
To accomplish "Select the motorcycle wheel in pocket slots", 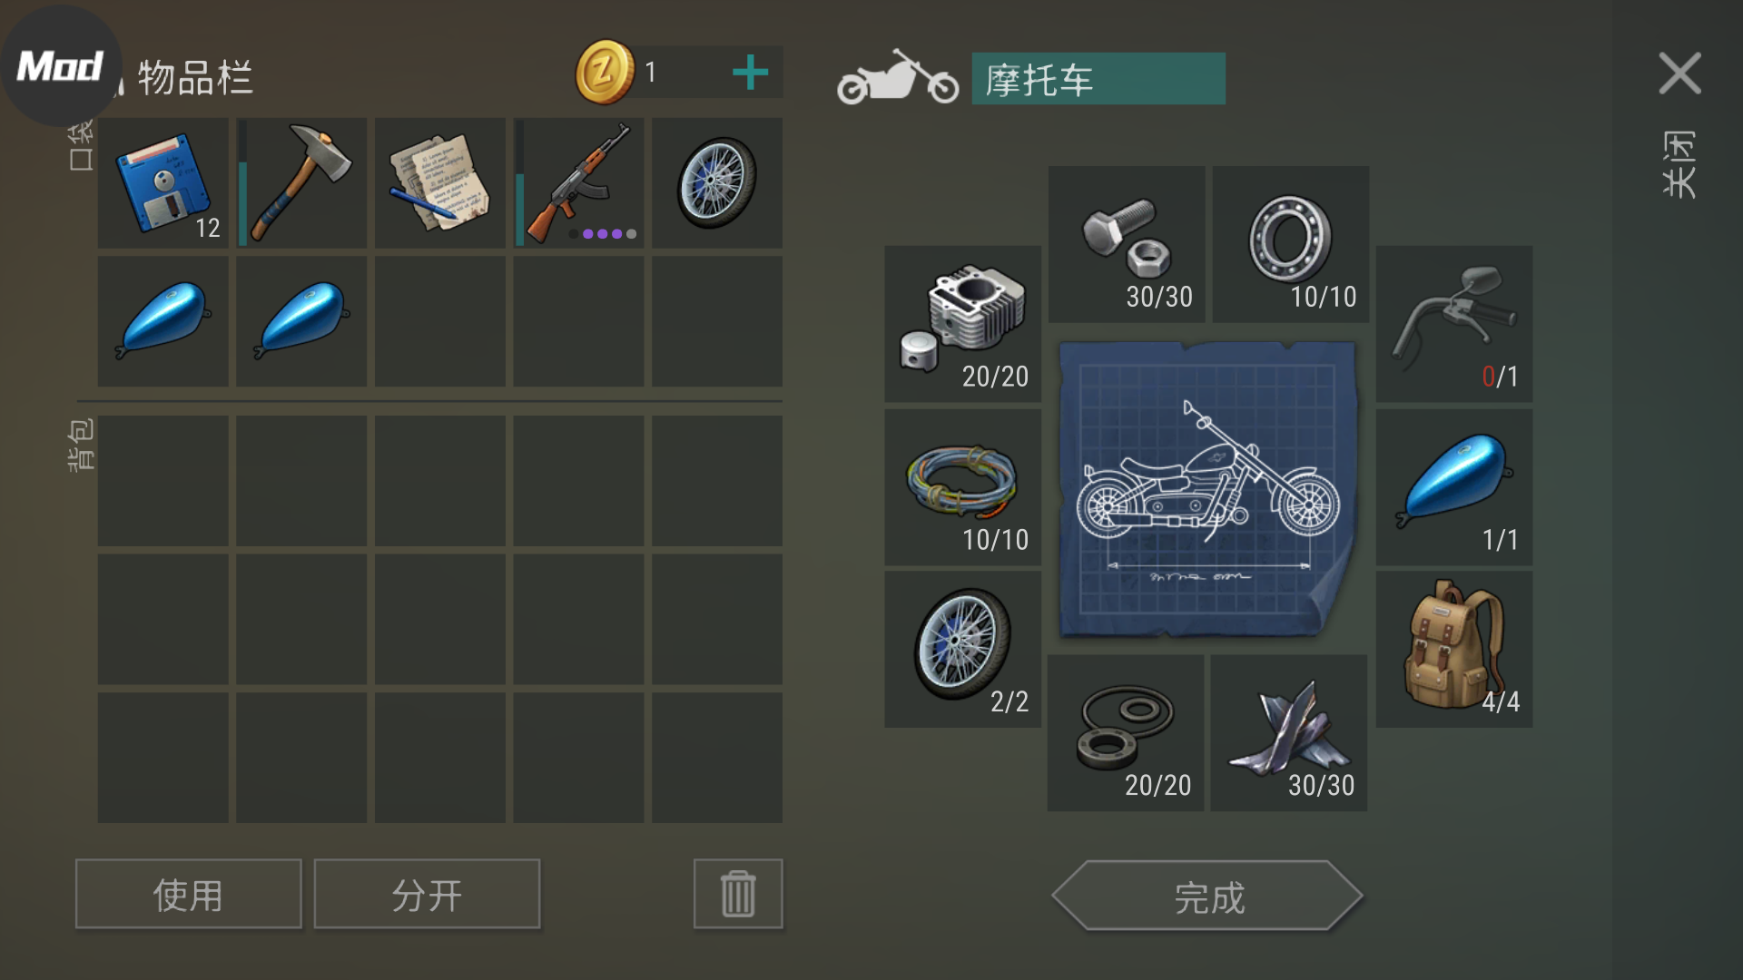I will (717, 182).
